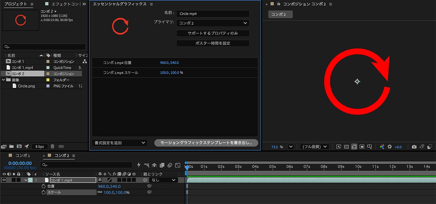
Task: Click the pick whip spiral on スケール row
Action: [149, 192]
